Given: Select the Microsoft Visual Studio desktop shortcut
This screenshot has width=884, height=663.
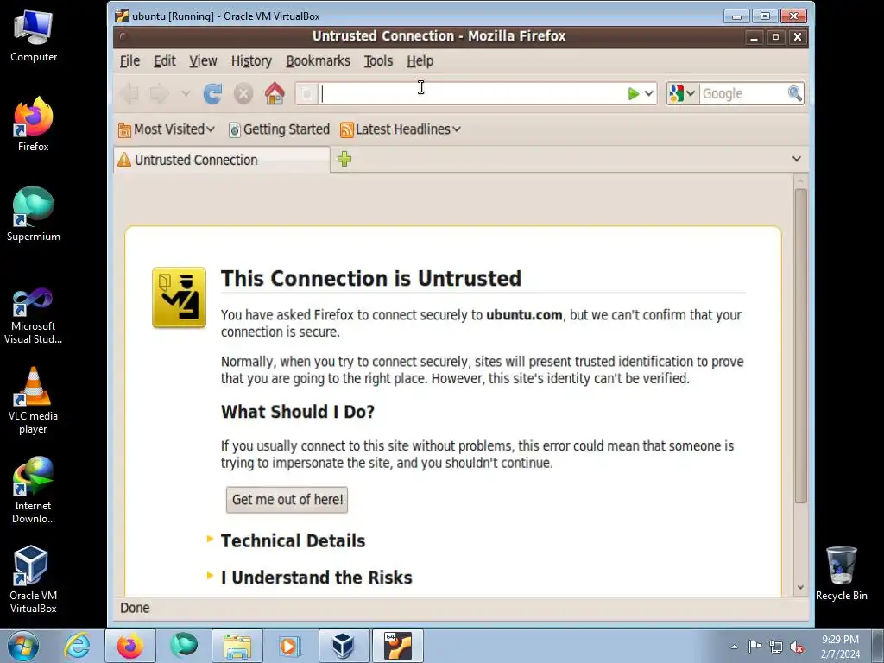Looking at the screenshot, I should 34,315.
